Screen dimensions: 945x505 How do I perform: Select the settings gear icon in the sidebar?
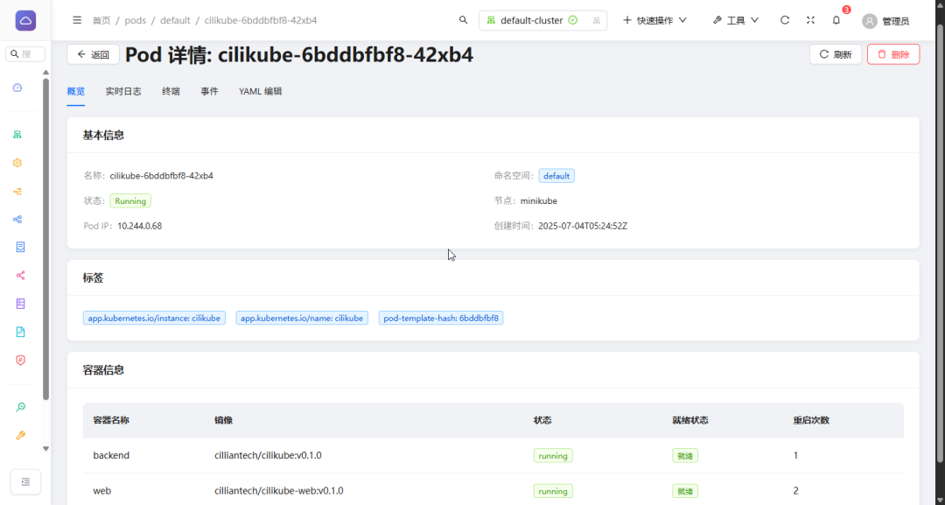[17, 163]
